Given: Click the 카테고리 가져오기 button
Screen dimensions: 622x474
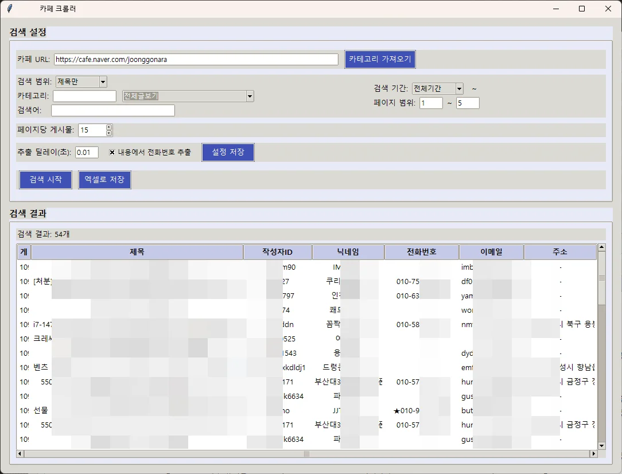Looking at the screenshot, I should 380,59.
